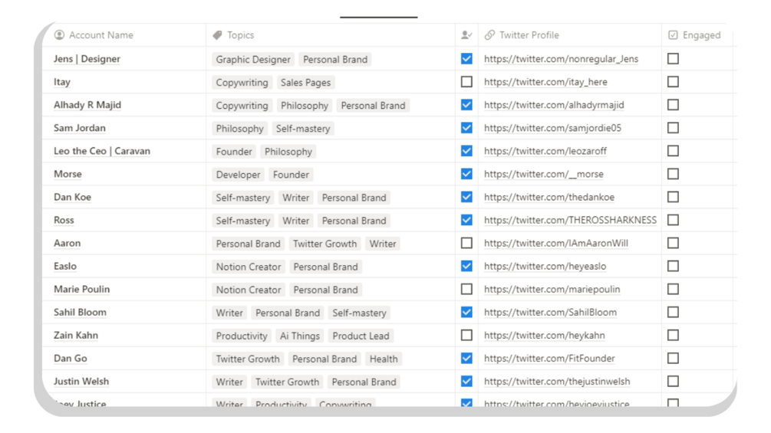Open the heykahn Twitter link
Viewport: 771px width, 433px height.
[x=545, y=336]
